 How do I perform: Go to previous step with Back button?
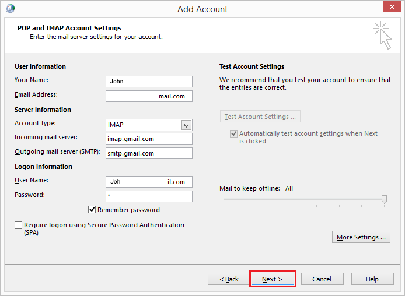tap(229, 279)
